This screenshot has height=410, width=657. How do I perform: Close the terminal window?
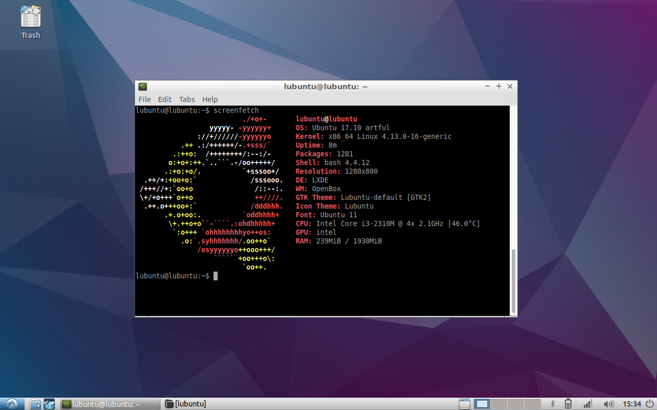[x=510, y=87]
